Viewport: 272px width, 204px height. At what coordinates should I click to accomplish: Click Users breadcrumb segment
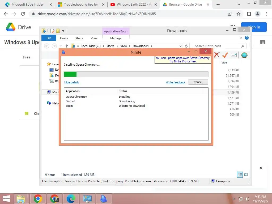pos(110,46)
